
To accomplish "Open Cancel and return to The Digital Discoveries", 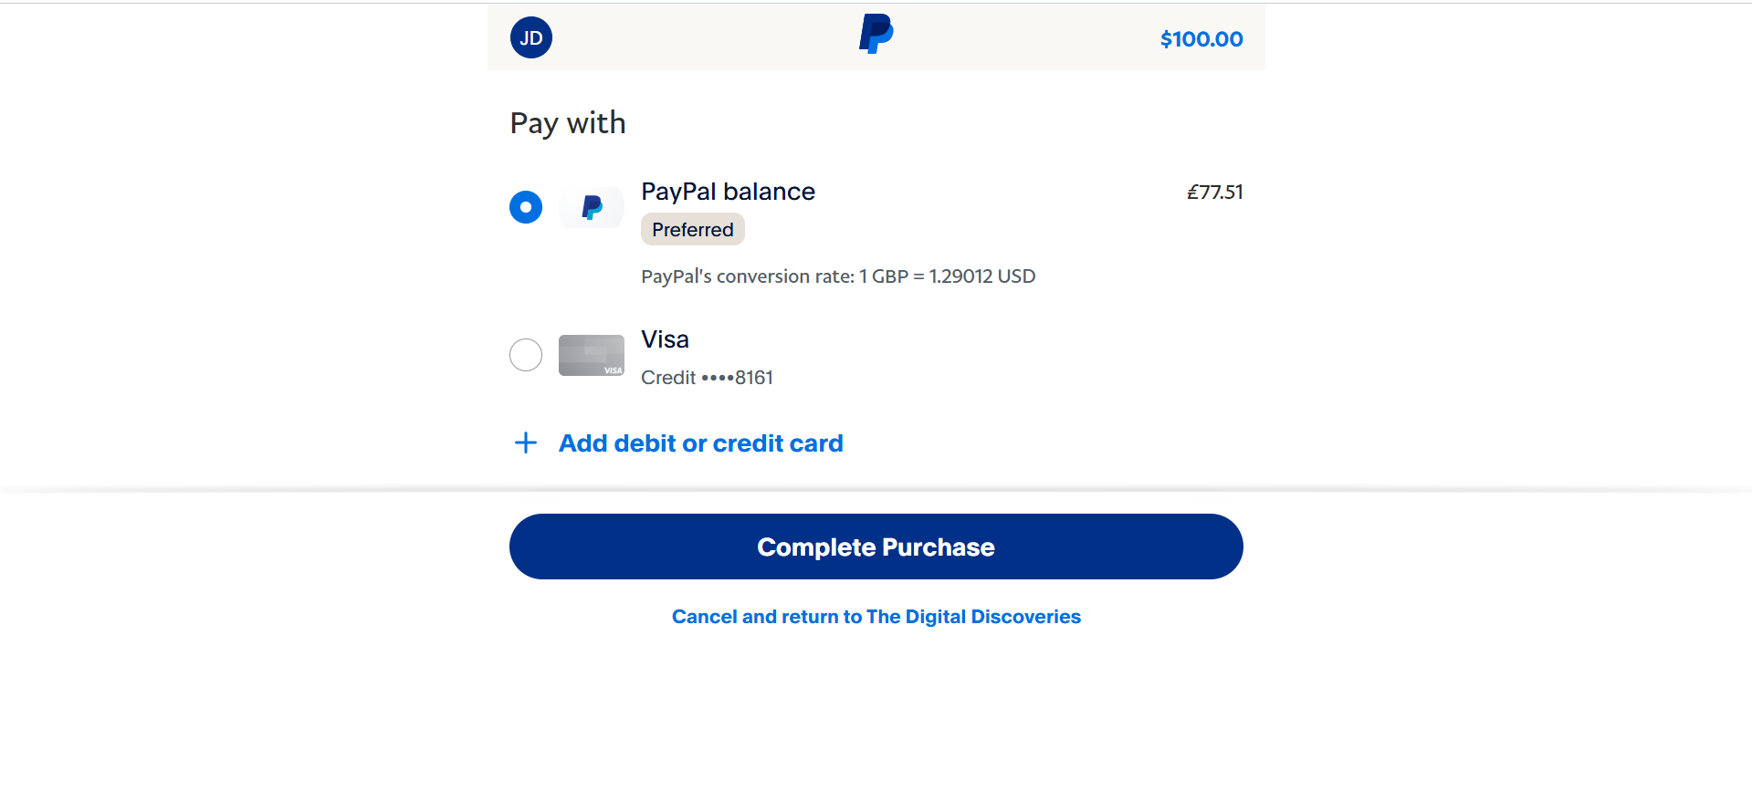I will pos(876,616).
